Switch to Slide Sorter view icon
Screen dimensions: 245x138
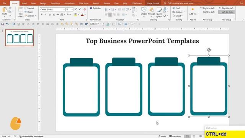pyautogui.click(x=194, y=136)
